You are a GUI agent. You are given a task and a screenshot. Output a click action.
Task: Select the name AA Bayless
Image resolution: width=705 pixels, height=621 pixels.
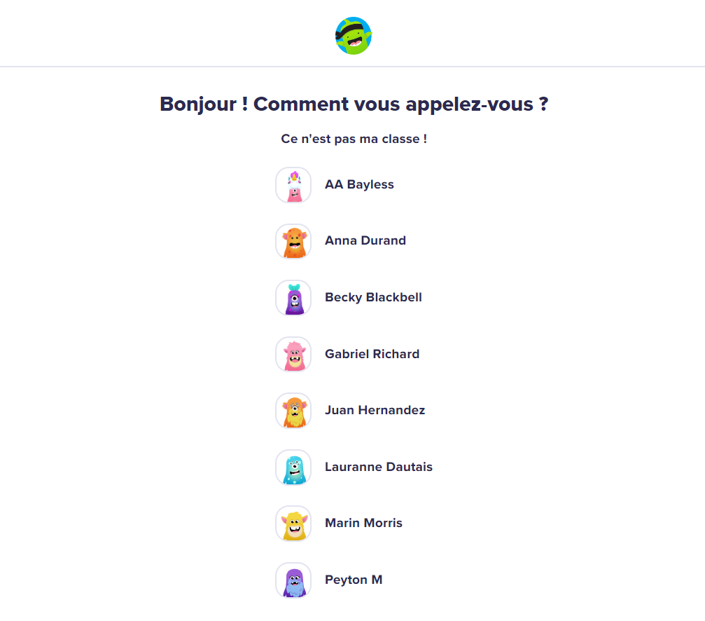point(359,184)
